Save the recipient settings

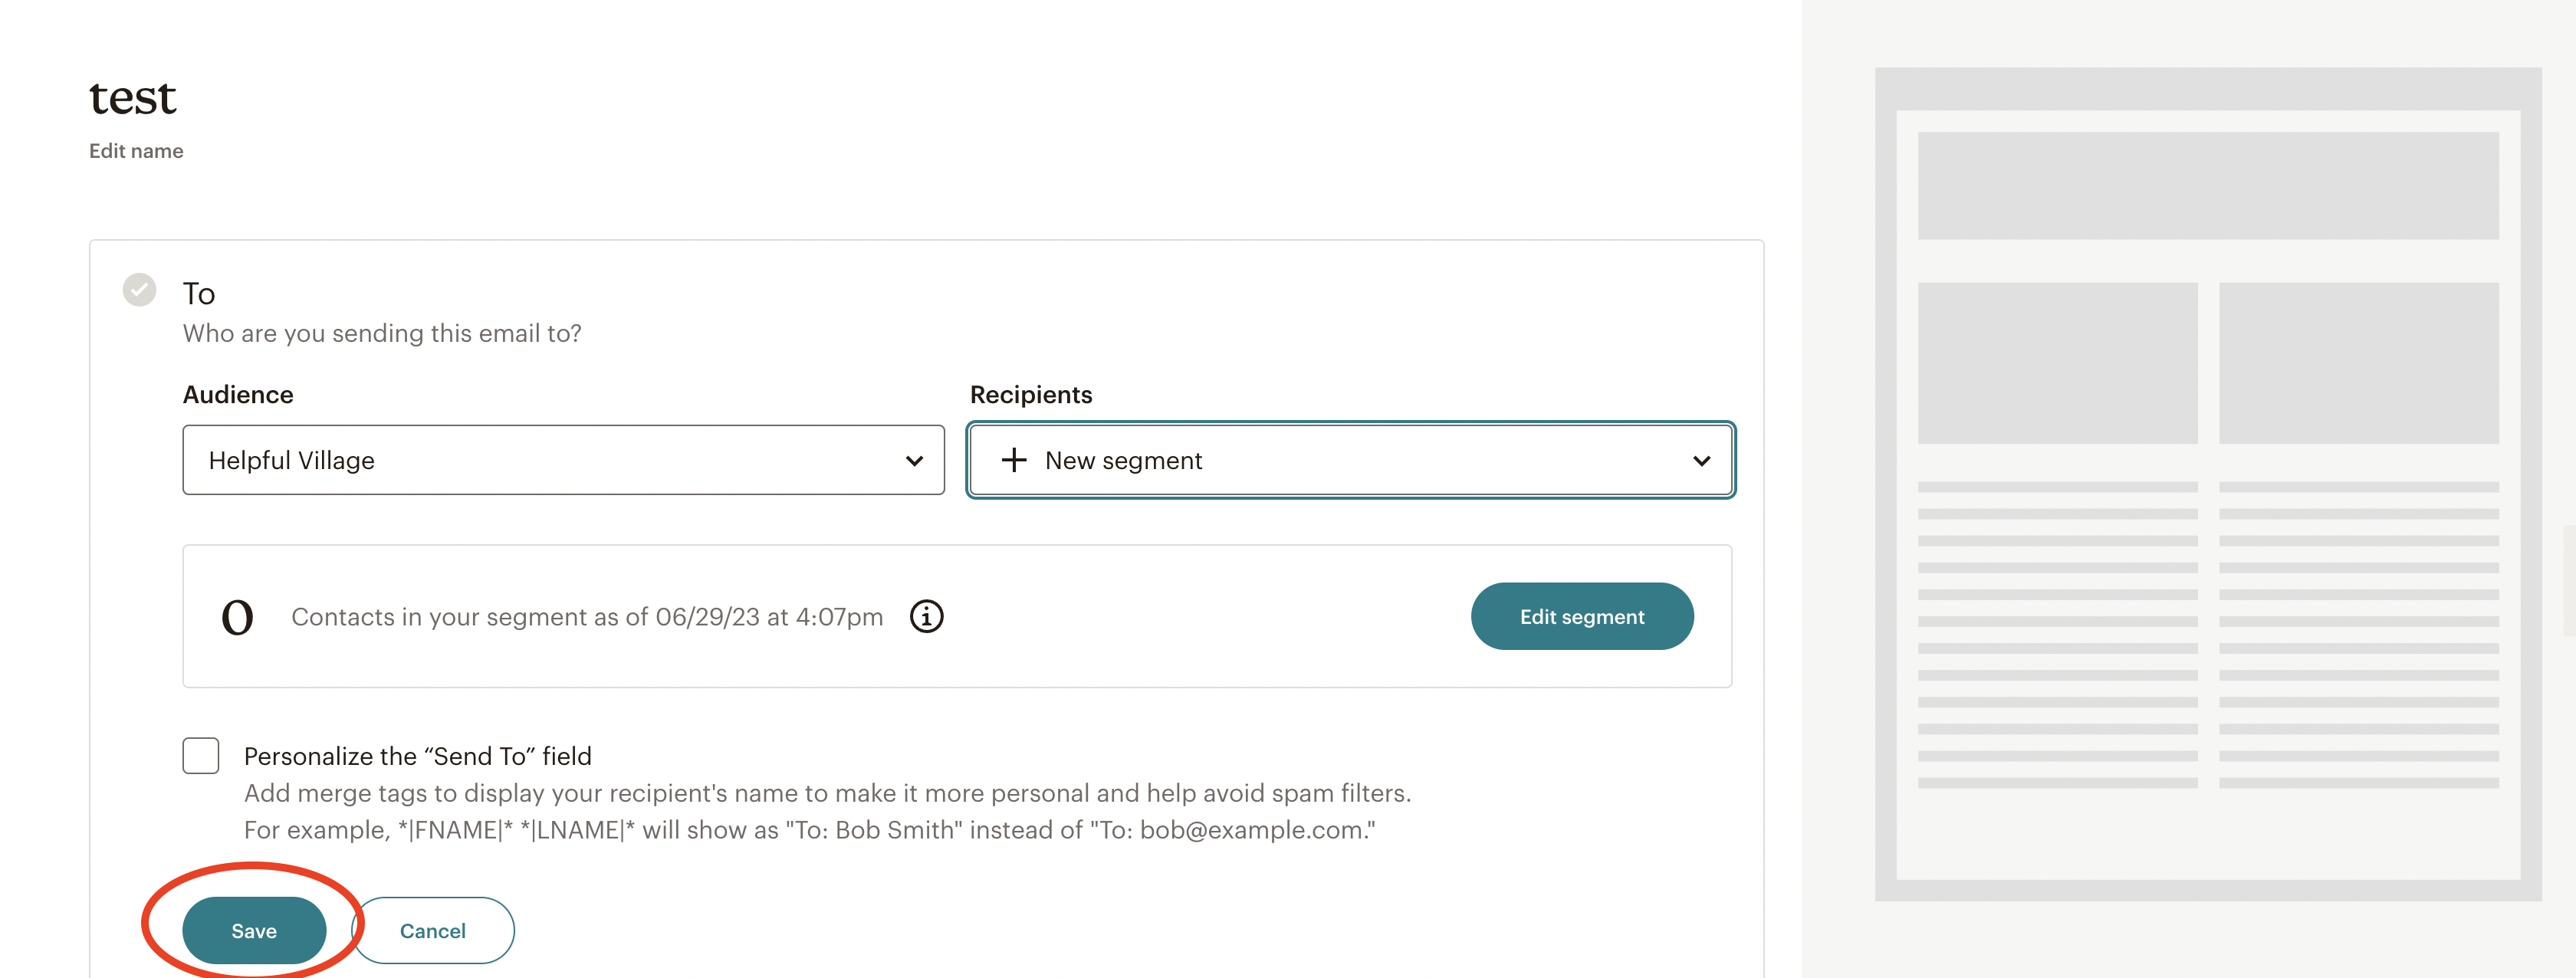click(x=253, y=930)
